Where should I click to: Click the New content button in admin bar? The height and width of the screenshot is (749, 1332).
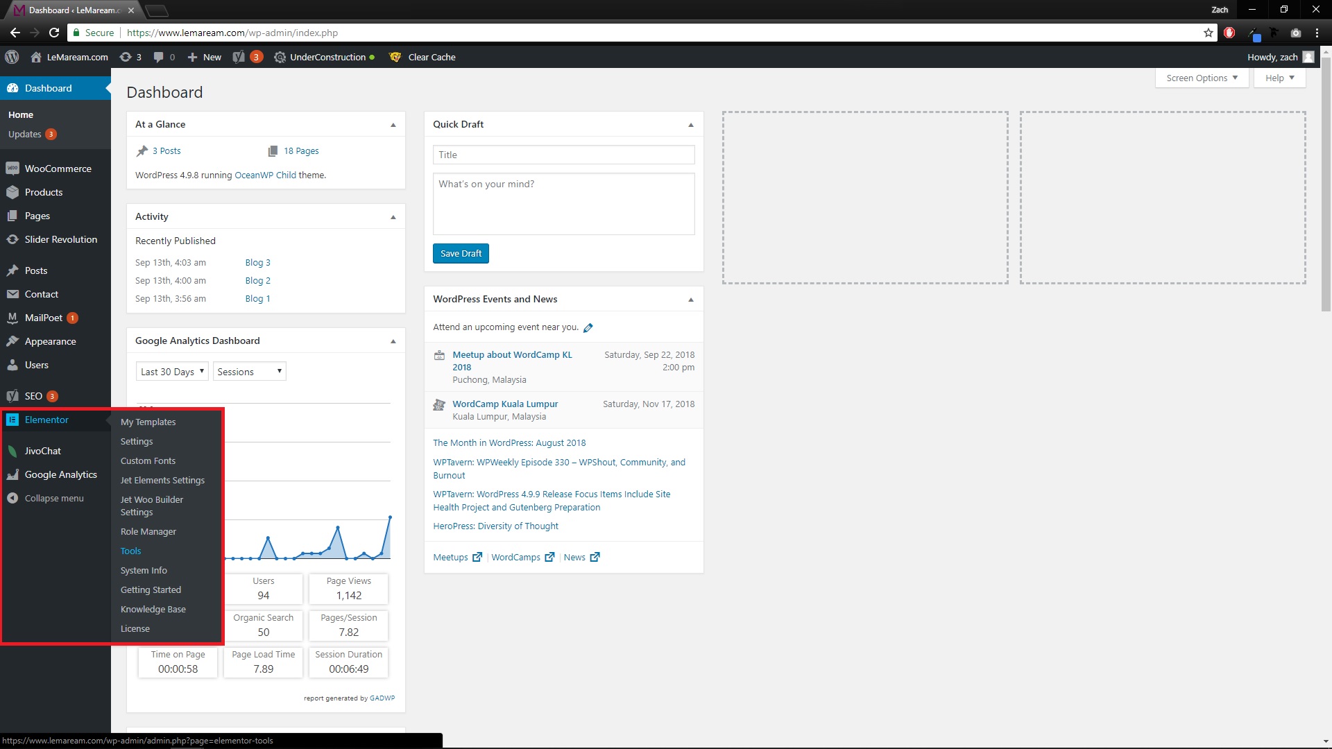click(x=205, y=58)
